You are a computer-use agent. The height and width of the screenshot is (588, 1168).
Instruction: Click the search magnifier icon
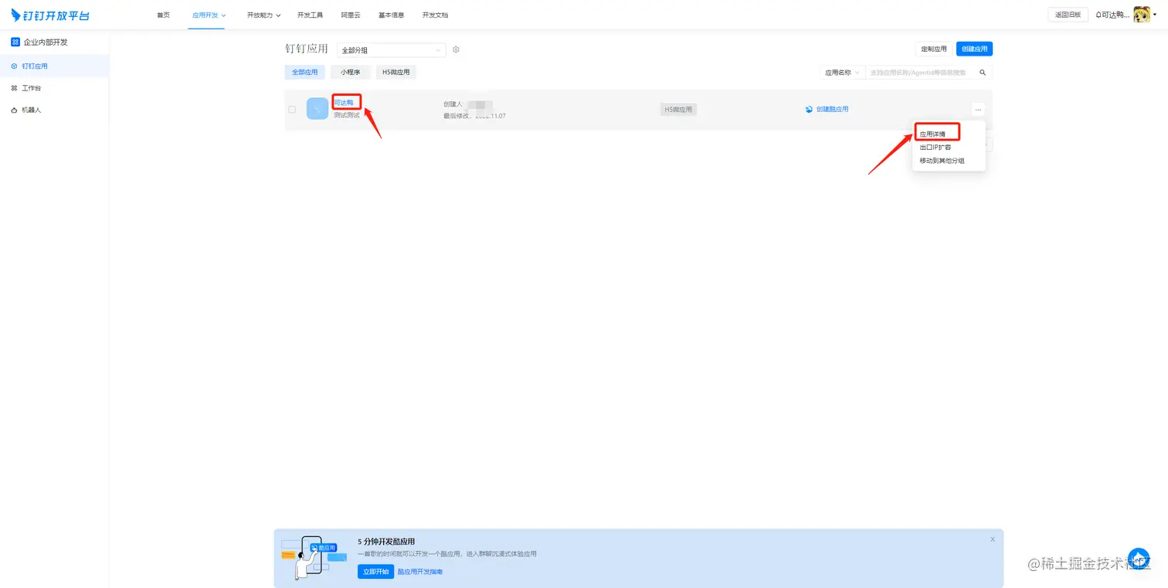(x=983, y=73)
